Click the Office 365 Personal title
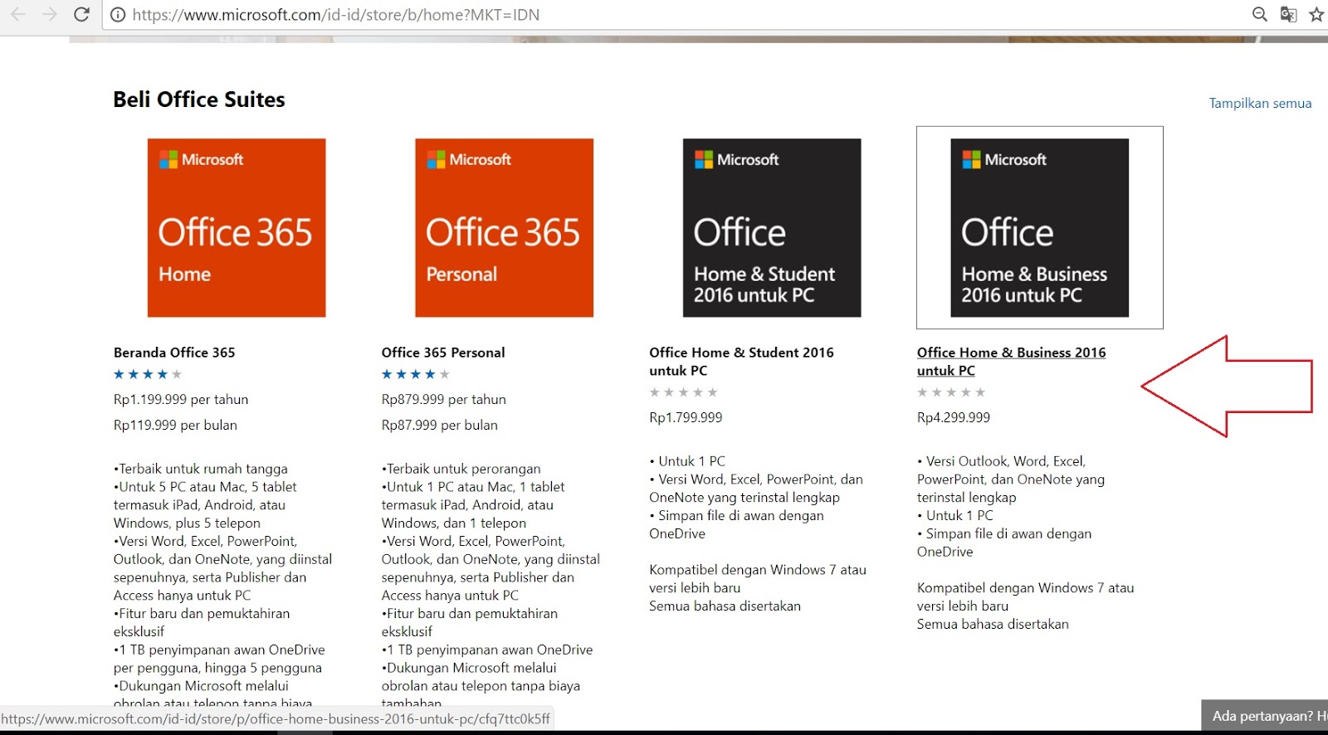This screenshot has height=735, width=1328. click(443, 353)
